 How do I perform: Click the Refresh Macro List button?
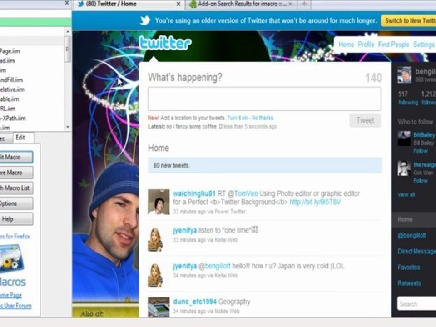point(16,188)
